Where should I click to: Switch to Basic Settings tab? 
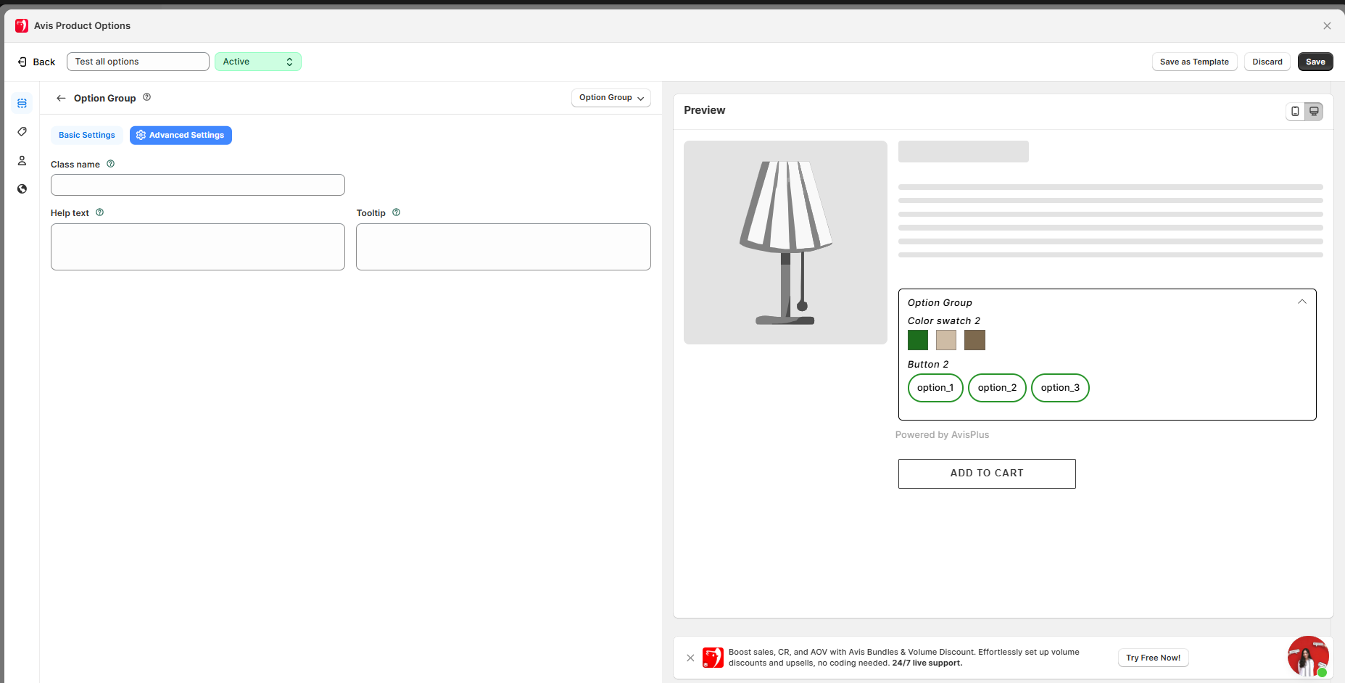pos(86,136)
